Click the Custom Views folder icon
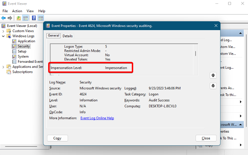The height and width of the screenshot is (155, 248). (9, 31)
